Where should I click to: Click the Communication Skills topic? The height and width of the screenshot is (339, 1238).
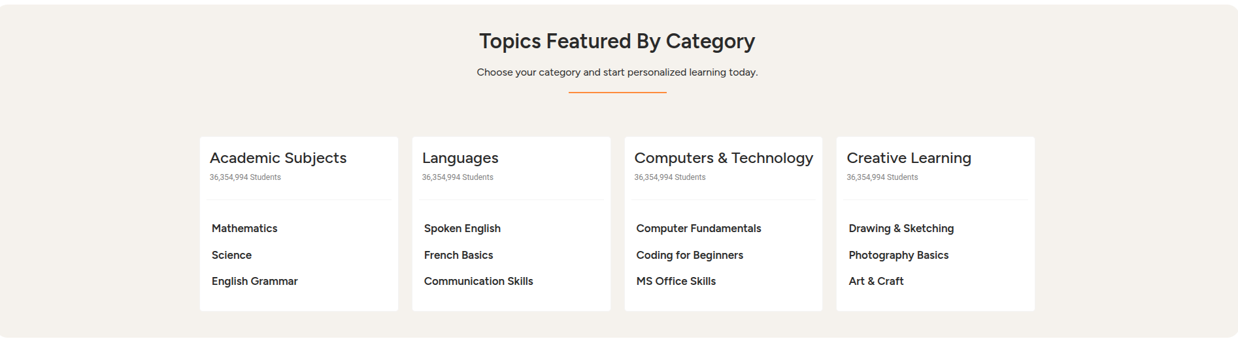point(478,281)
